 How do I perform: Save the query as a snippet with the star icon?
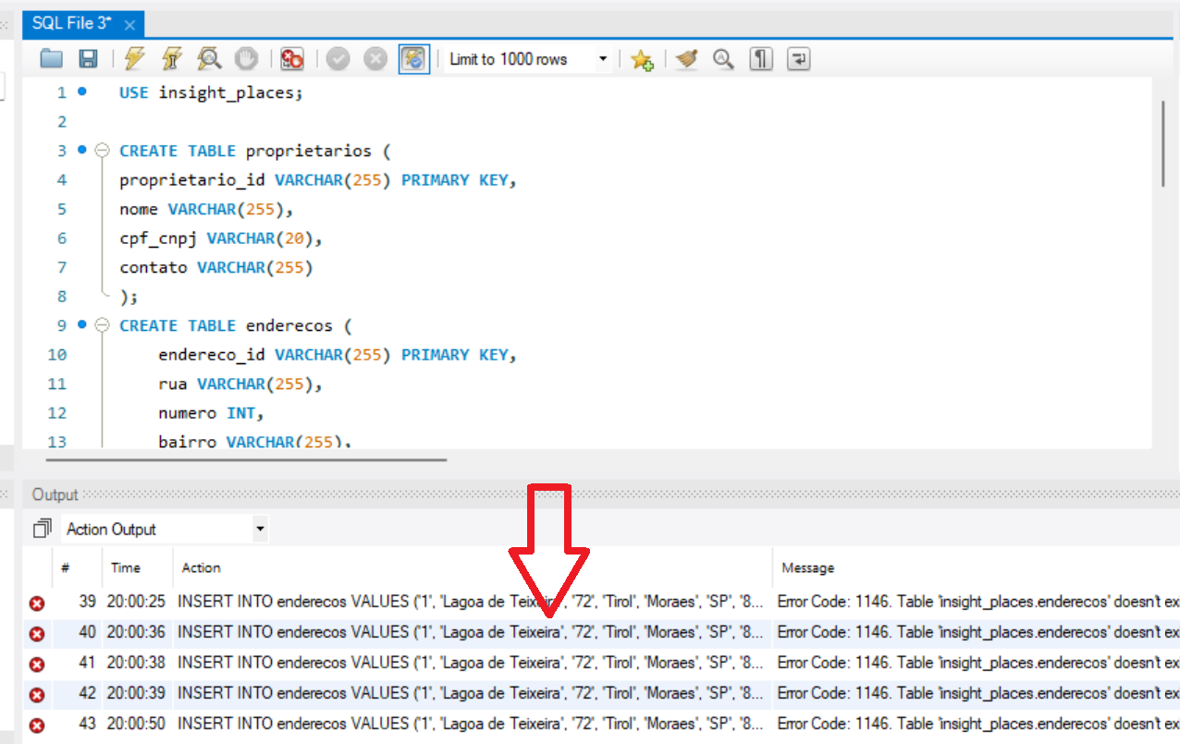click(642, 59)
